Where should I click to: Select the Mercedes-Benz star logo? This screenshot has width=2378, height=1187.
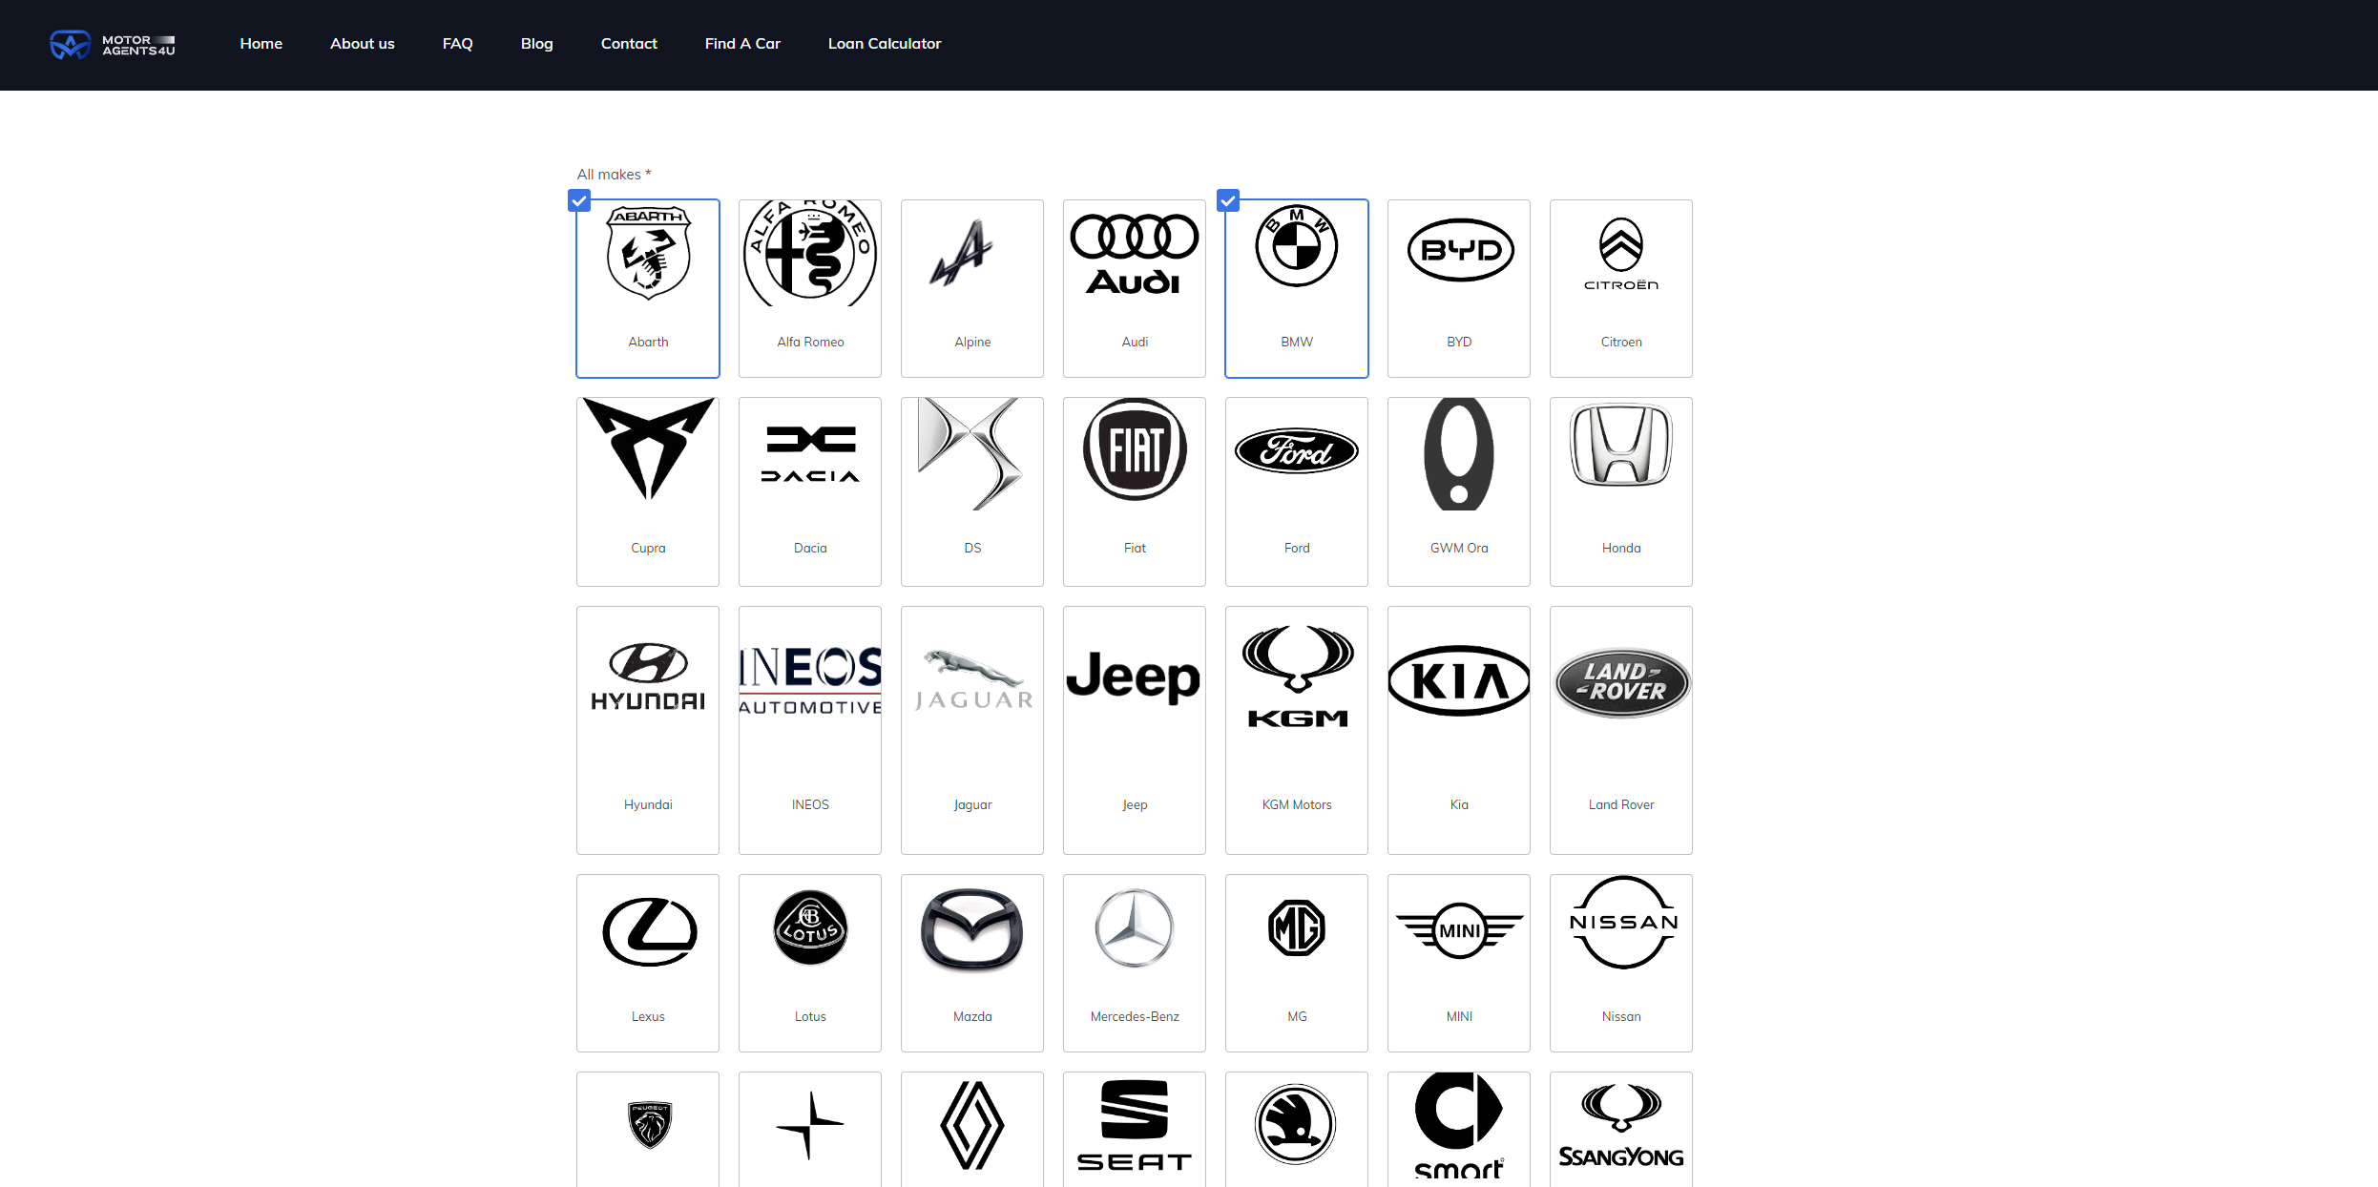[1135, 928]
